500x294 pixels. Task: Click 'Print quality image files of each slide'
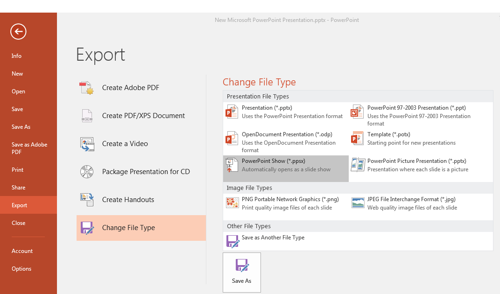tap(287, 208)
